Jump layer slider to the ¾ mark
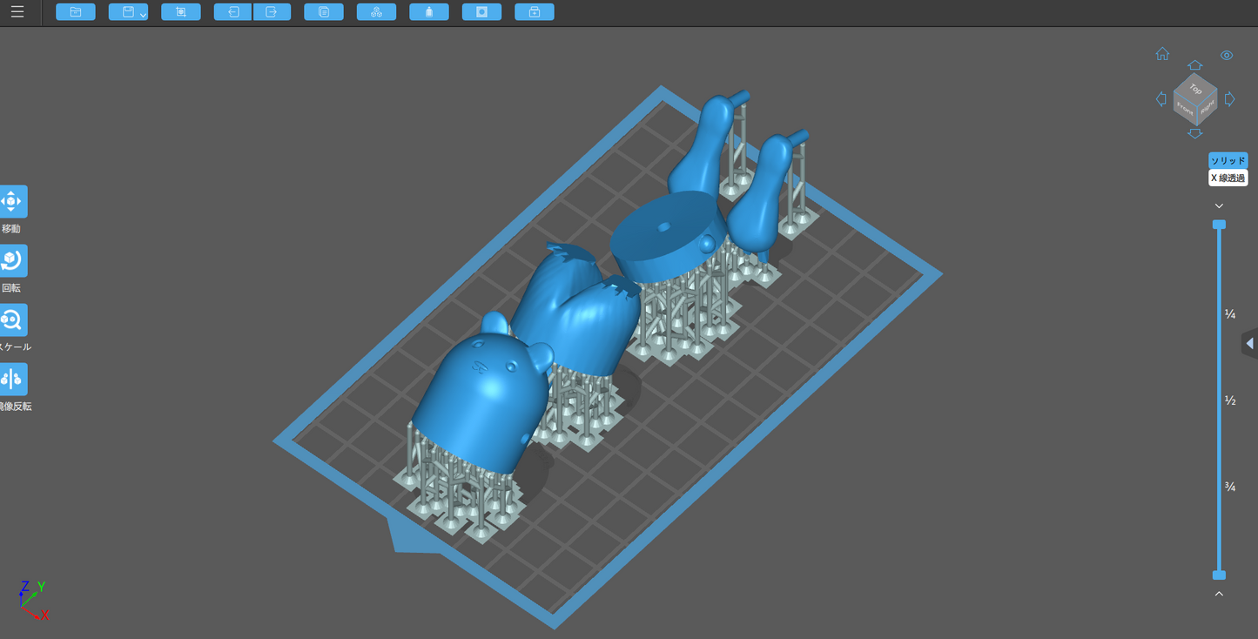The image size is (1258, 639). [1230, 487]
